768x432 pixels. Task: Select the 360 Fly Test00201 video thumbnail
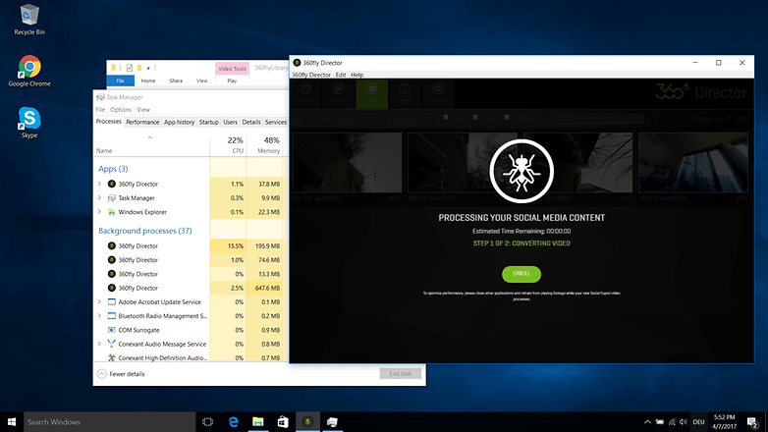coord(693,163)
